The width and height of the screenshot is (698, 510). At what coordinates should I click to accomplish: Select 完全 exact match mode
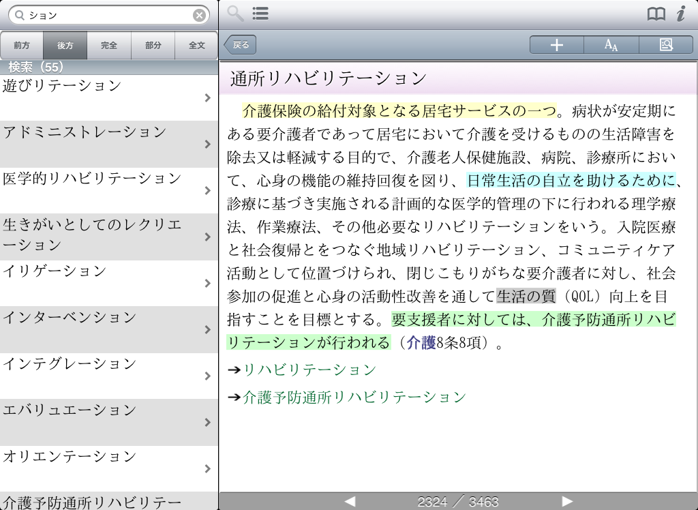109,46
